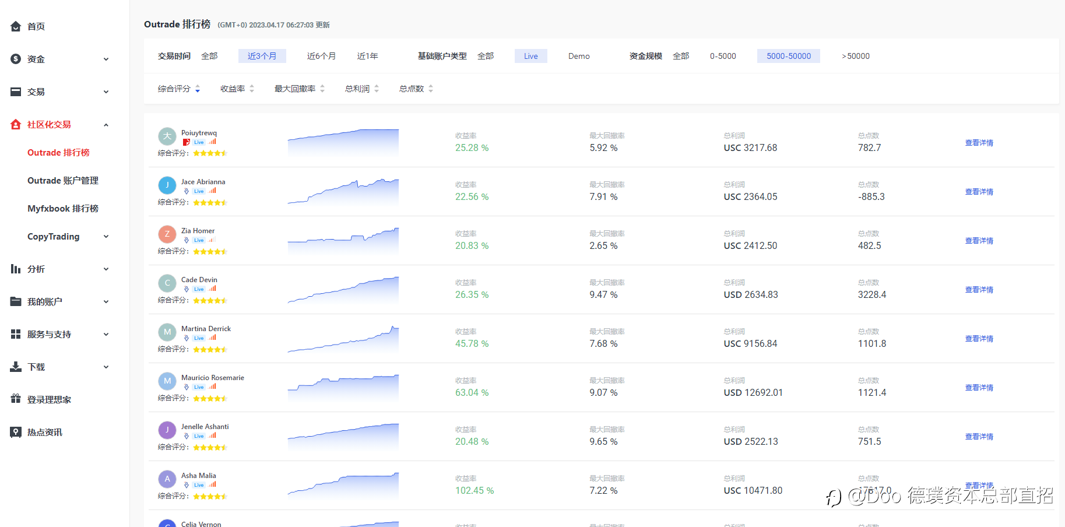View details for Jace Abrianna

tap(979, 191)
